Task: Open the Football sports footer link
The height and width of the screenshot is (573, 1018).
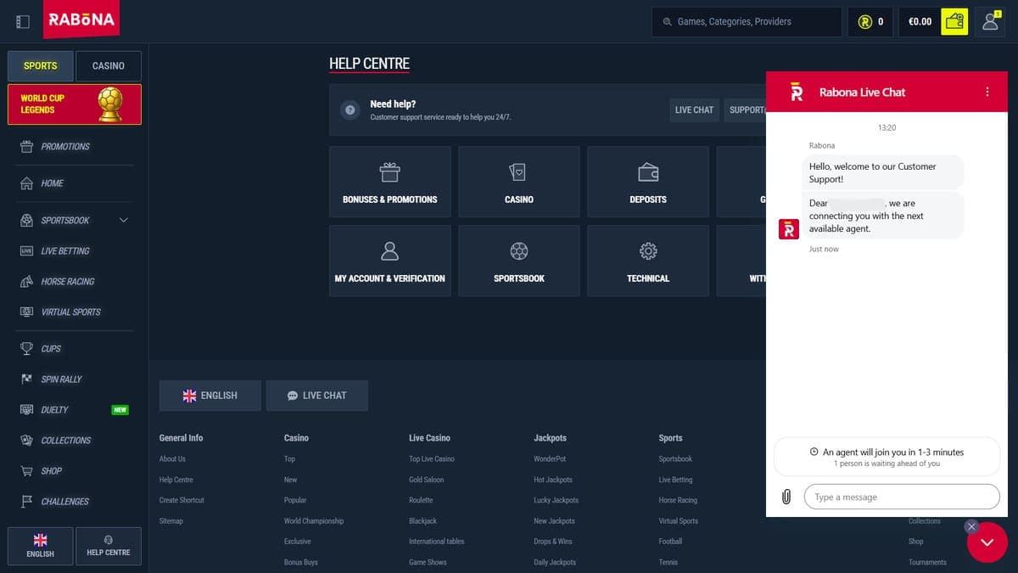Action: coord(670,542)
